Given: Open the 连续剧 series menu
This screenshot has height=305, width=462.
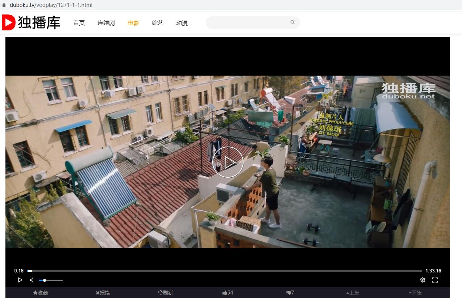Looking at the screenshot, I should (106, 23).
